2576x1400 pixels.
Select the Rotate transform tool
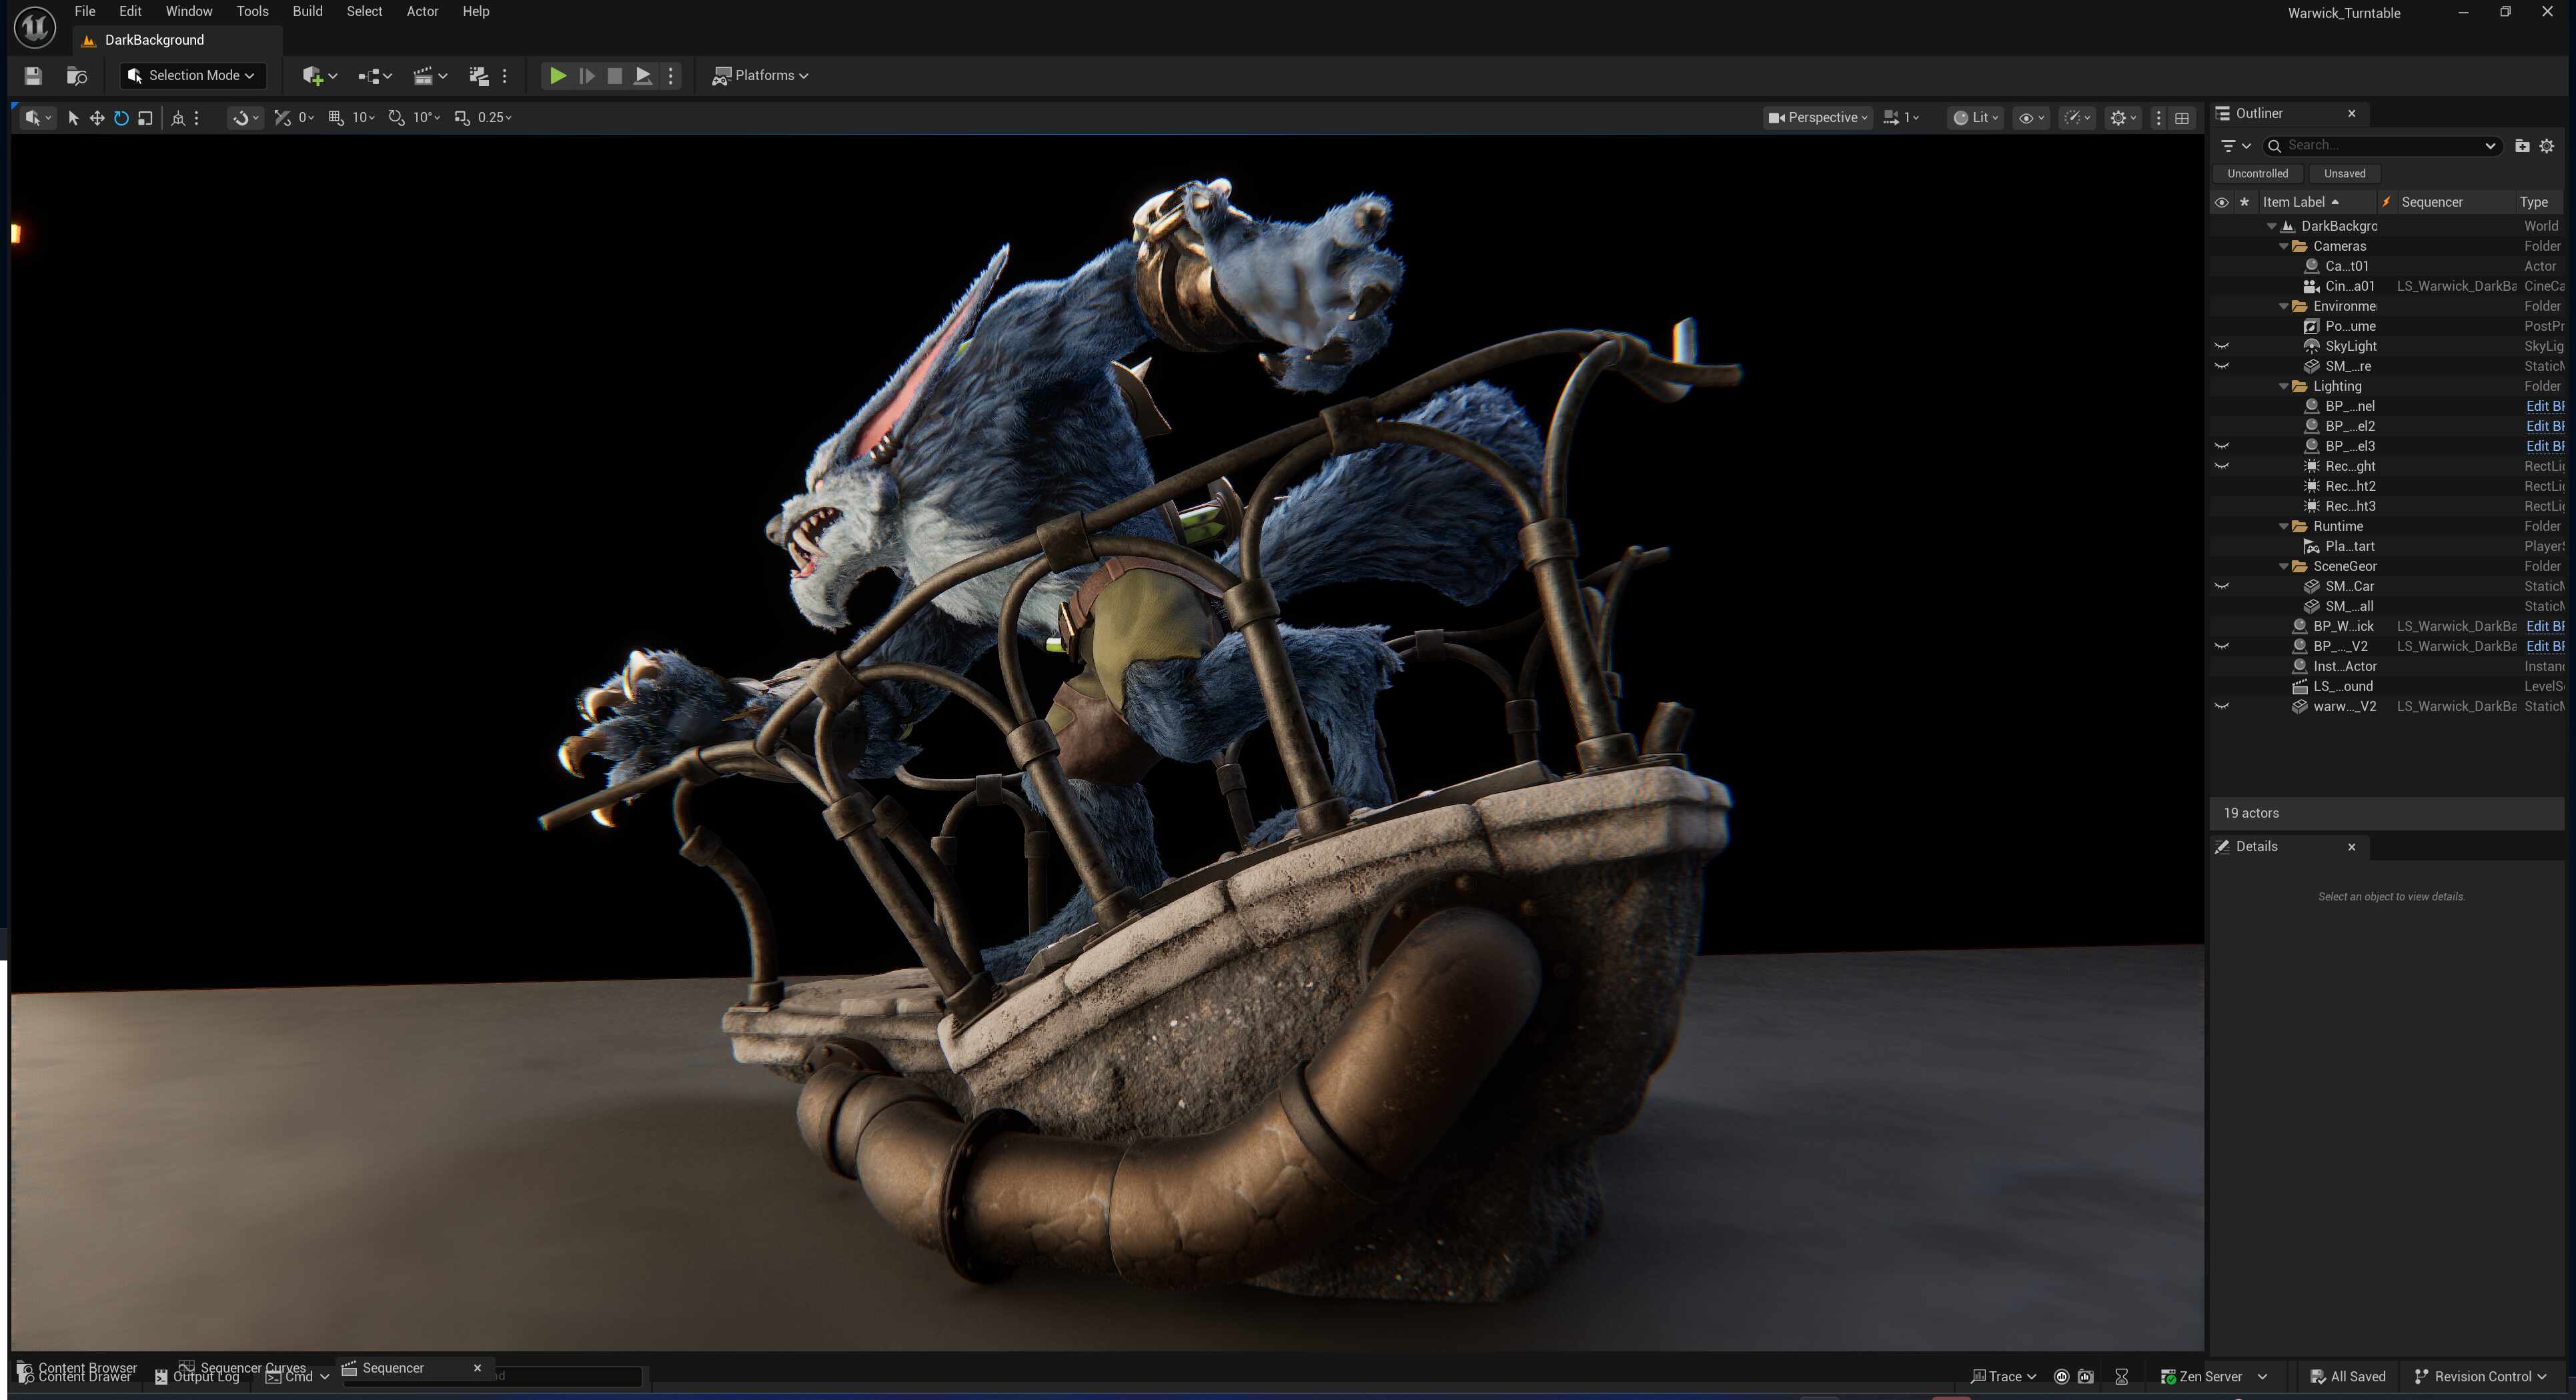pyautogui.click(x=121, y=117)
